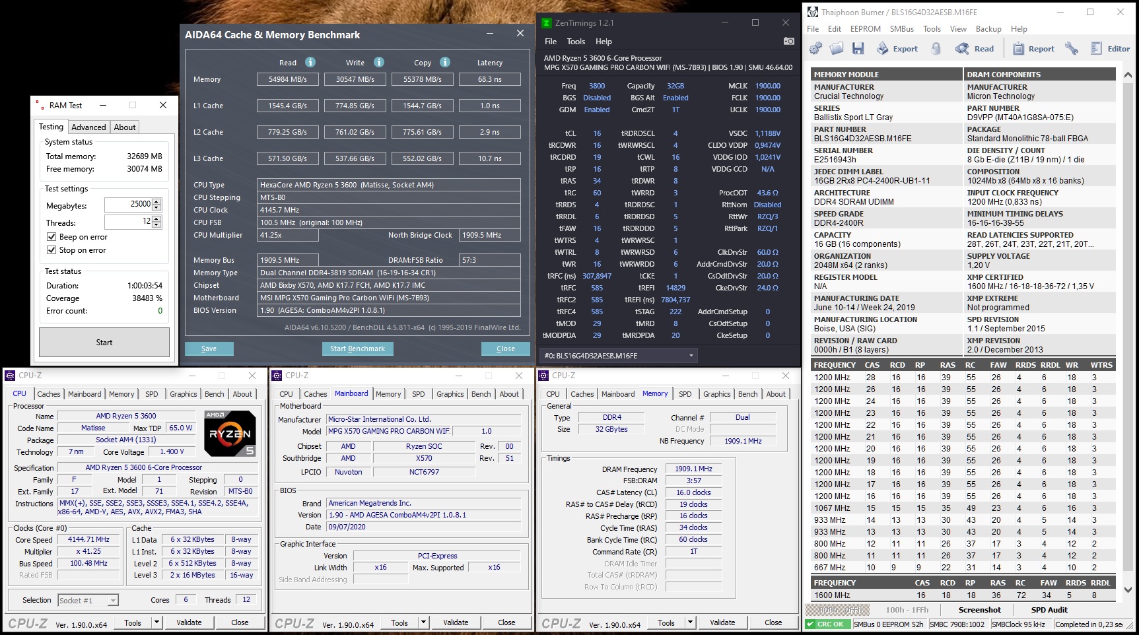Select Graphics tab in CPU-Z motherboard window

coord(450,394)
